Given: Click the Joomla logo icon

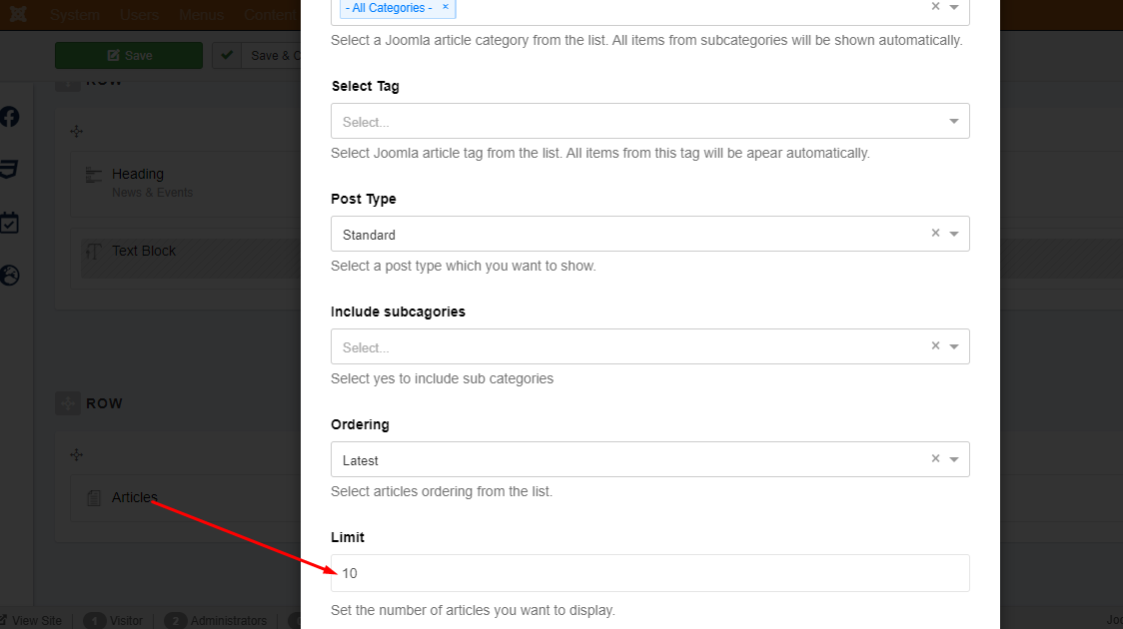Looking at the screenshot, I should coord(19,15).
